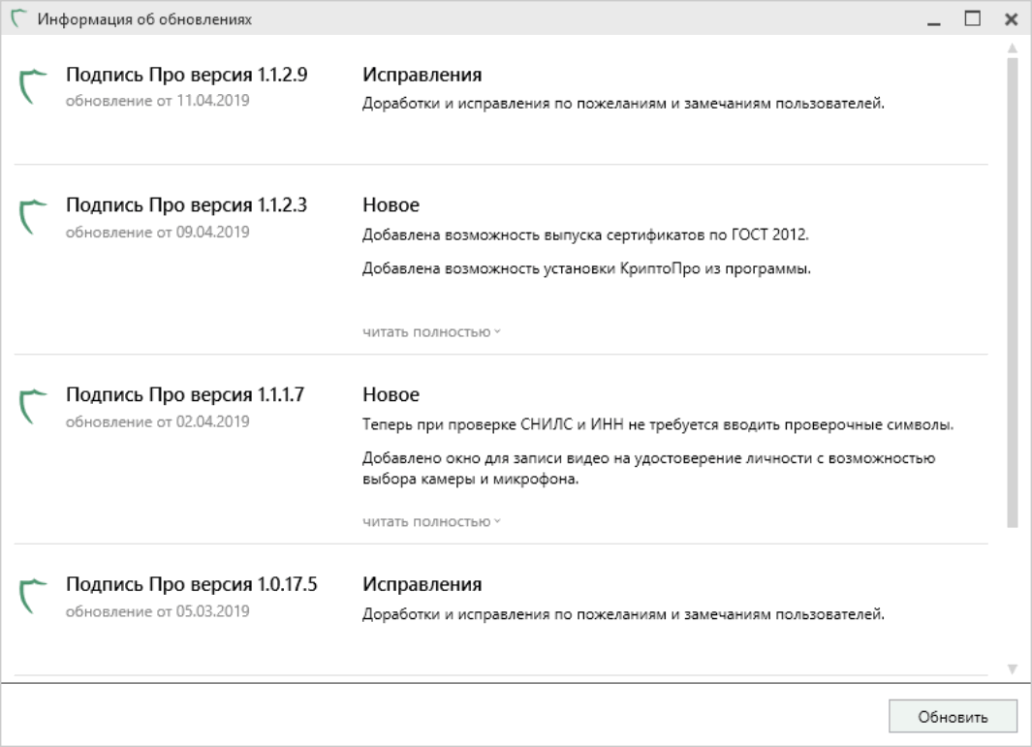This screenshot has width=1032, height=747.
Task: Click the Подпись Про logo beside version 1.1.2.9
Action: (33, 86)
